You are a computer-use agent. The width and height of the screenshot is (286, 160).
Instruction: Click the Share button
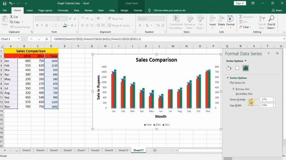coord(277,11)
